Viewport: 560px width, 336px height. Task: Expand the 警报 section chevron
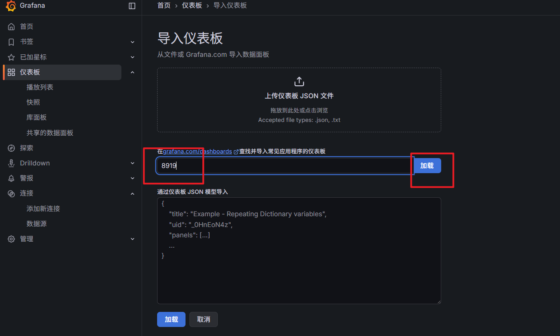(133, 178)
